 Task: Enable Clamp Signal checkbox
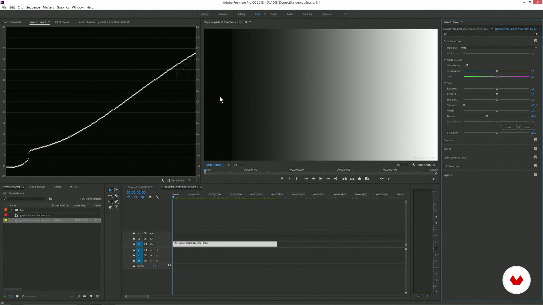(168, 180)
